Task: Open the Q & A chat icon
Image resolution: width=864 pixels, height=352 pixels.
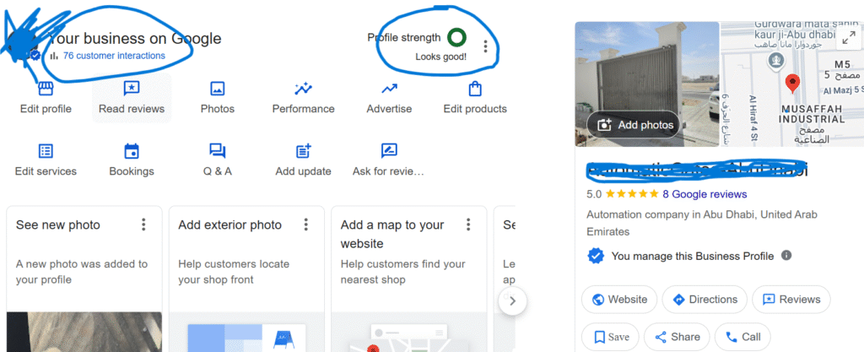Action: [218, 151]
